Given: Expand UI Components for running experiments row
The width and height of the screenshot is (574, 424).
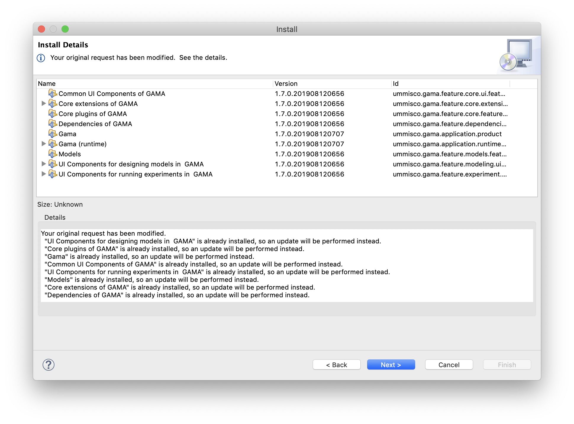Looking at the screenshot, I should [x=43, y=174].
